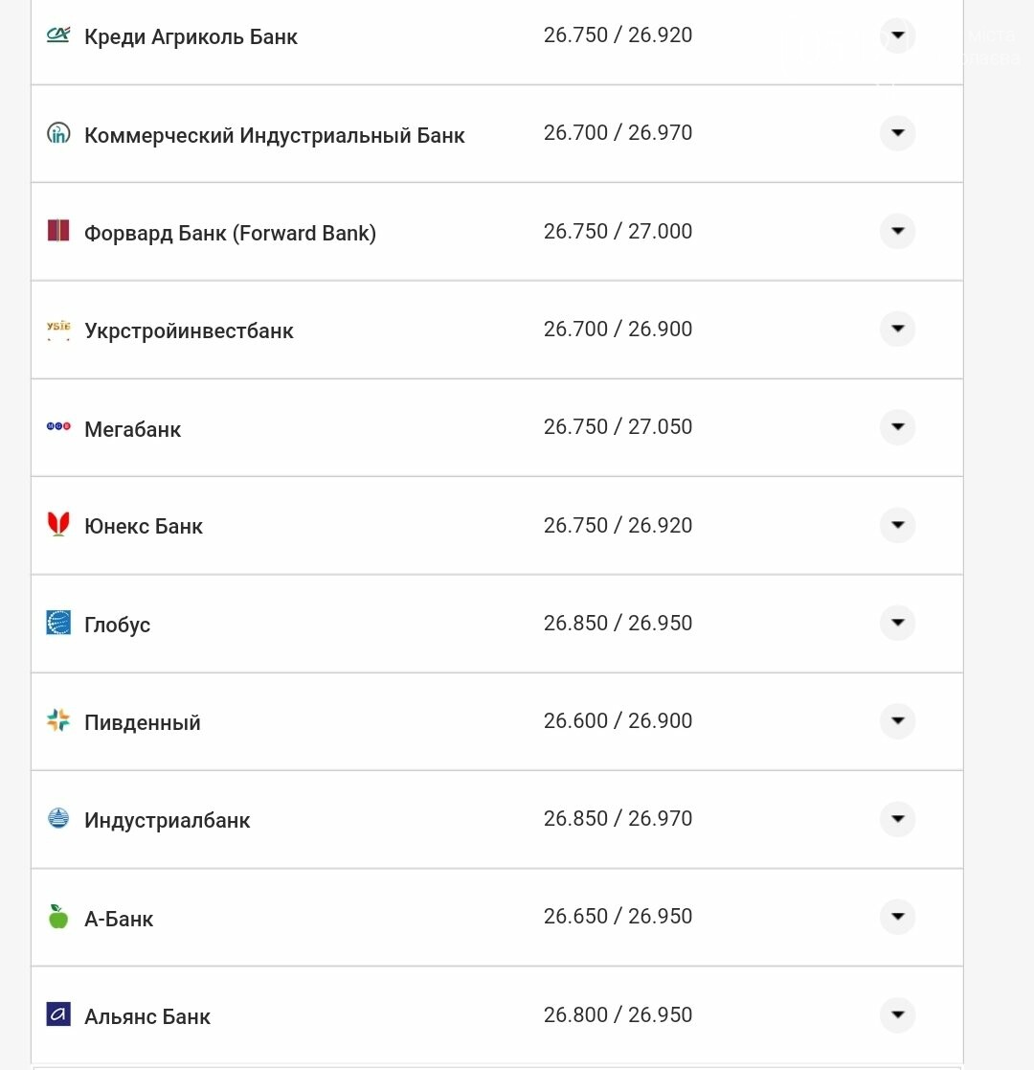Screen dimensions: 1034x1070
Task: Expand the Индустриалбанк row dropdown arrow
Action: tap(898, 818)
